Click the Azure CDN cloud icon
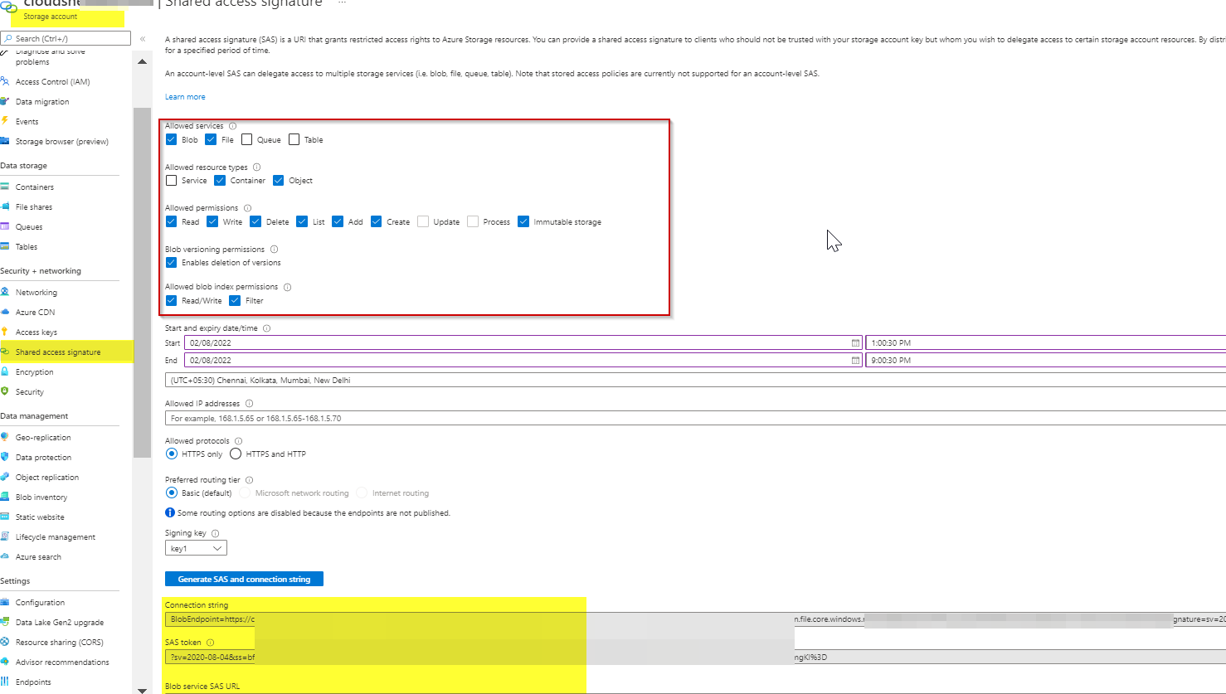This screenshot has width=1226, height=694. (6, 312)
